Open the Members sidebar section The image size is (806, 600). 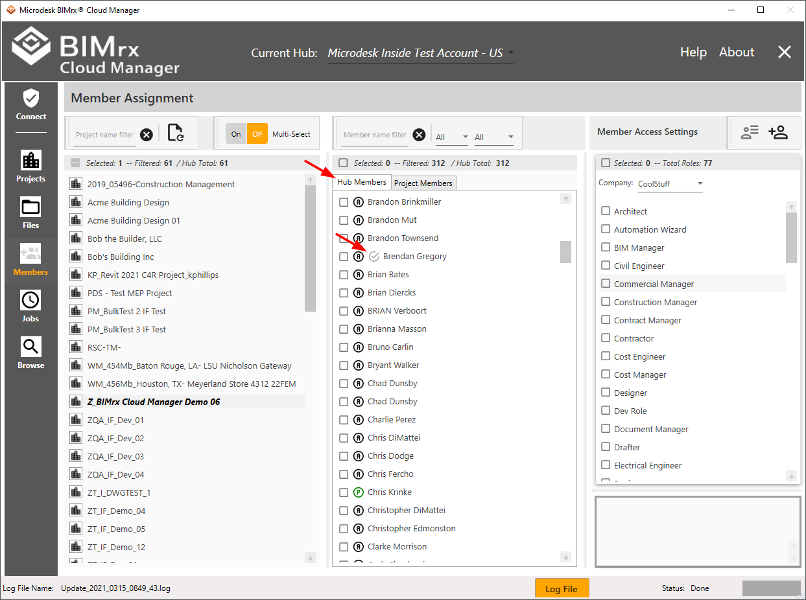(31, 260)
